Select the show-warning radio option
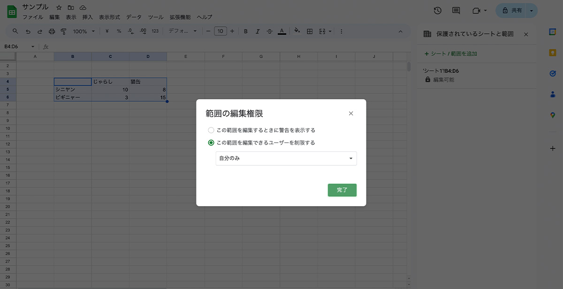Image resolution: width=563 pixels, height=289 pixels. point(211,130)
